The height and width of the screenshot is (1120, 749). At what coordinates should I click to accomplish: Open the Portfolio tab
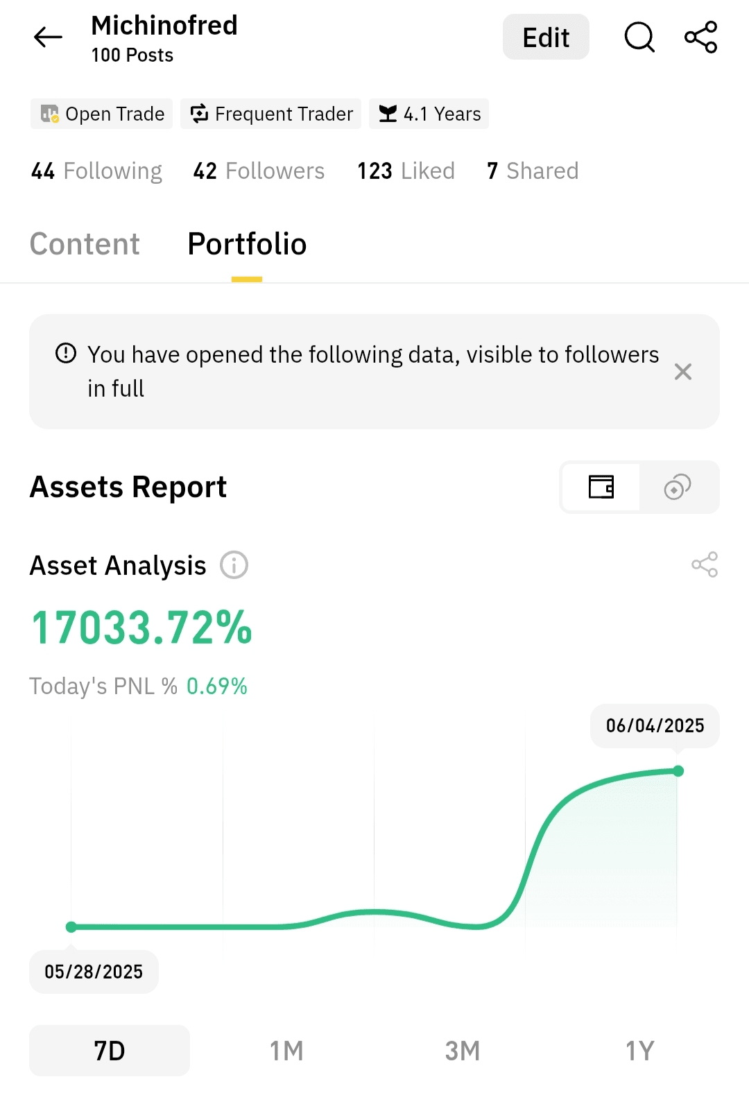[x=247, y=244]
